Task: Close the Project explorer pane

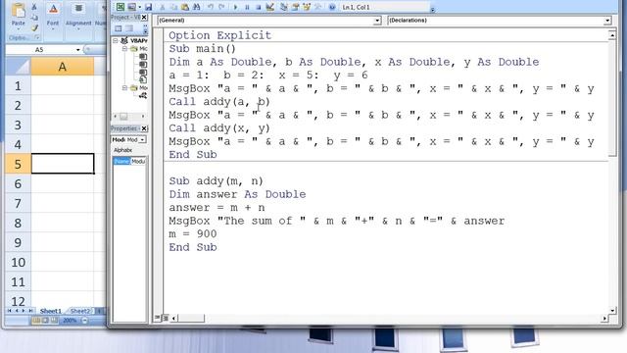Action: coord(144,18)
